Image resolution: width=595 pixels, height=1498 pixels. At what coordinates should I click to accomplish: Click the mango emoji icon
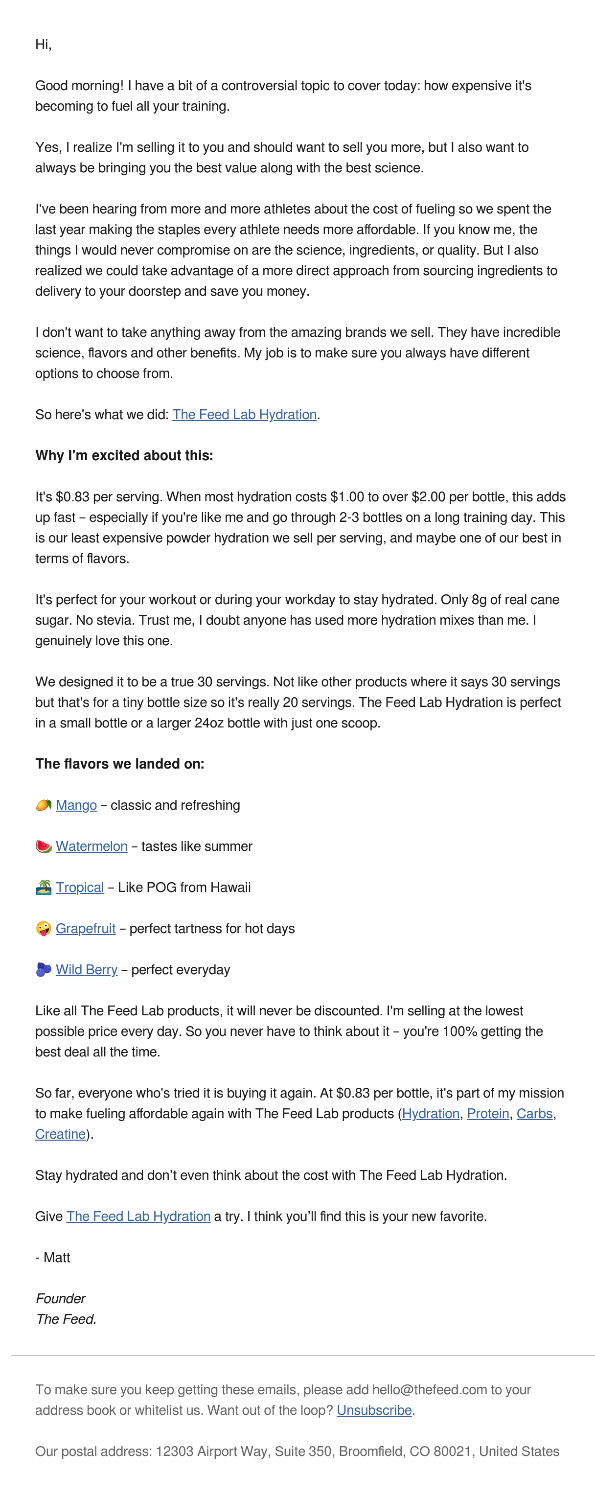coord(44,805)
